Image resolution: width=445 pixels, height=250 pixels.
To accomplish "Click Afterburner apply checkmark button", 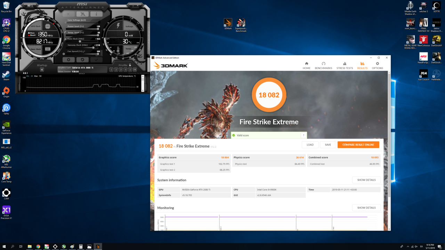I will click(96, 60).
